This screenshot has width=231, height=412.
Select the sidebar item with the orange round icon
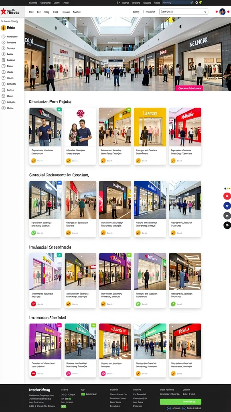pos(8,28)
